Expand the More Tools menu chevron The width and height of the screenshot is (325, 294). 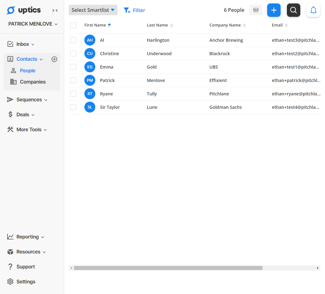point(45,130)
